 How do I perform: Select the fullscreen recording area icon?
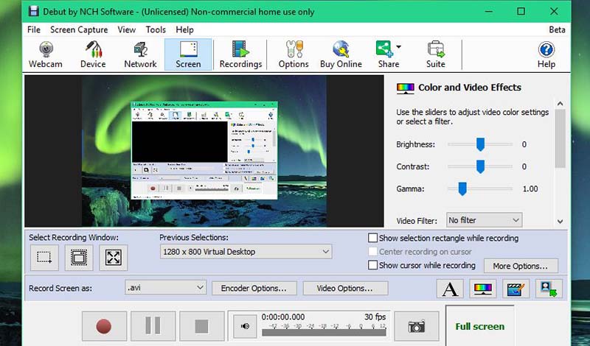click(114, 258)
